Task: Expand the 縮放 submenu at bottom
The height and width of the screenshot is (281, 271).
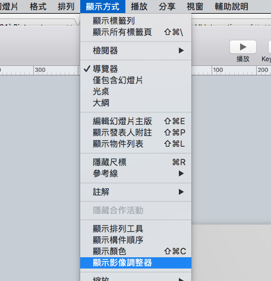Action: [135, 279]
